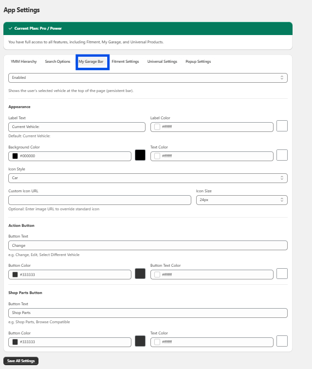Go to the Fitment Settings tab

[x=125, y=62]
